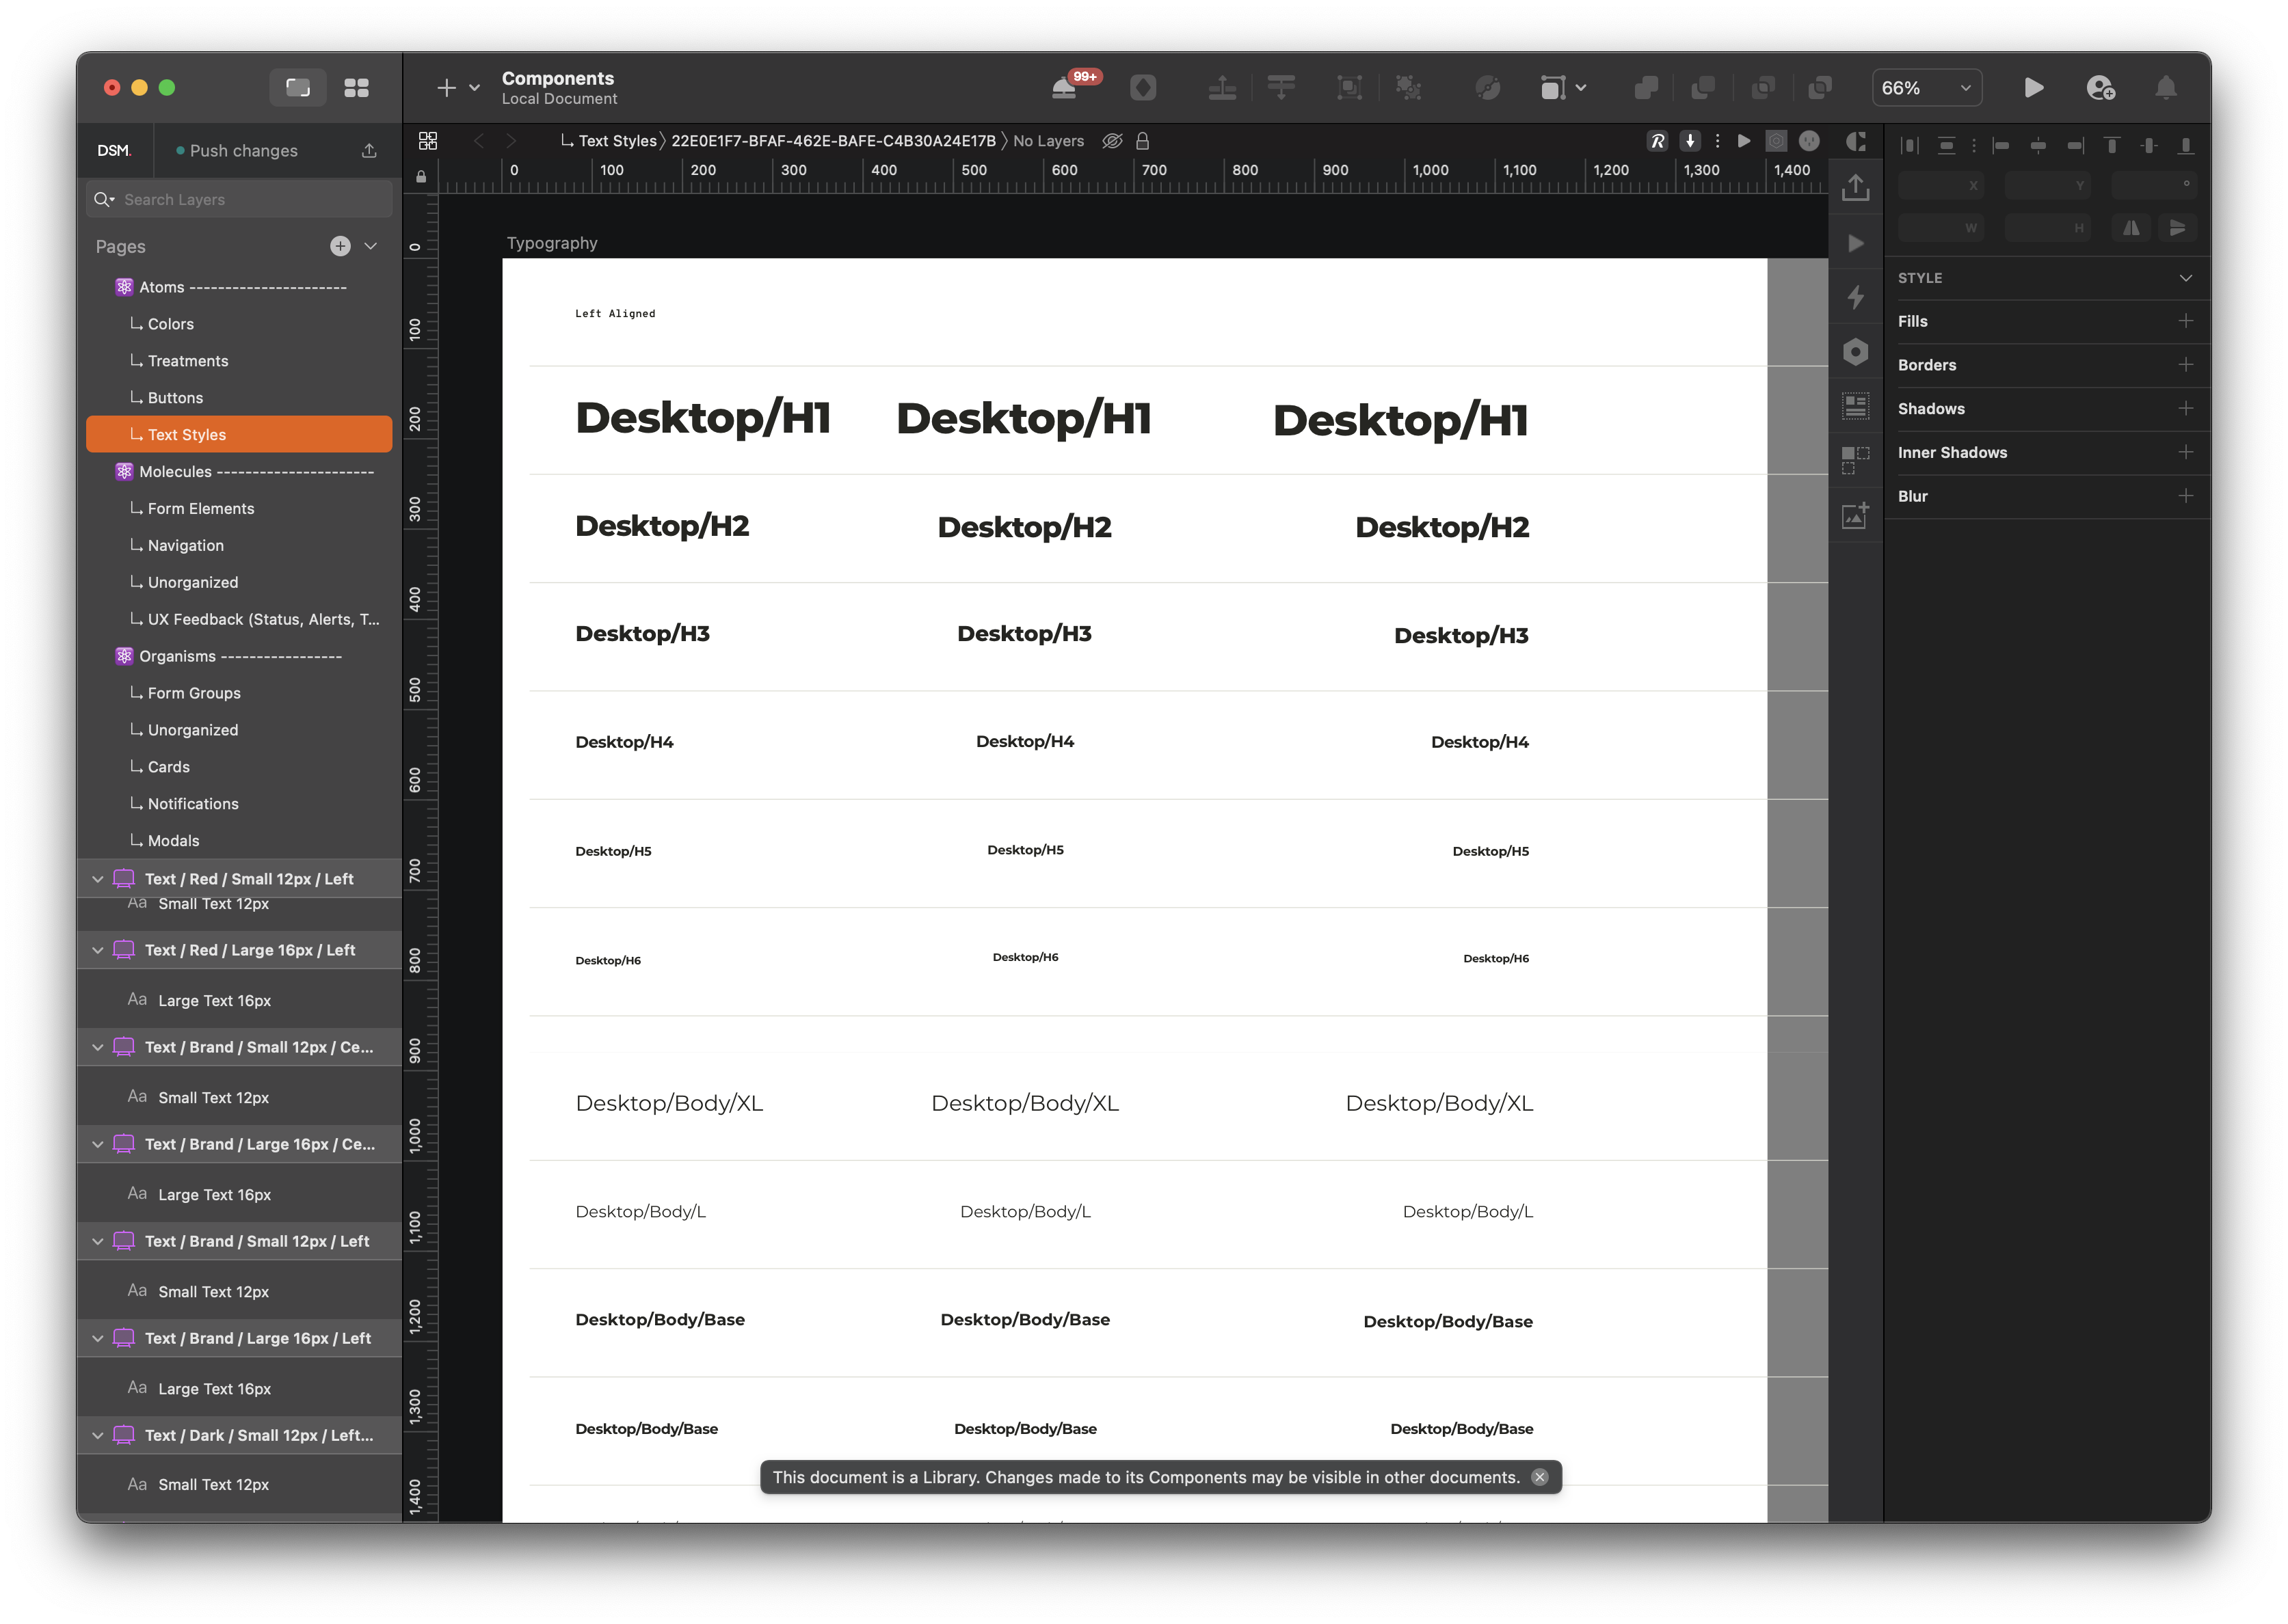Click the Create Symbol toolbar icon
Screen dimensions: 2288x1624
1143,88
